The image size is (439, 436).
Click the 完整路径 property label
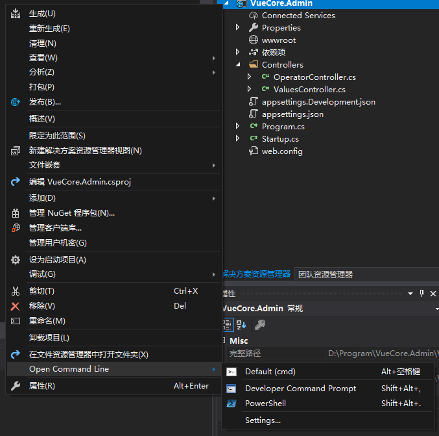point(245,353)
